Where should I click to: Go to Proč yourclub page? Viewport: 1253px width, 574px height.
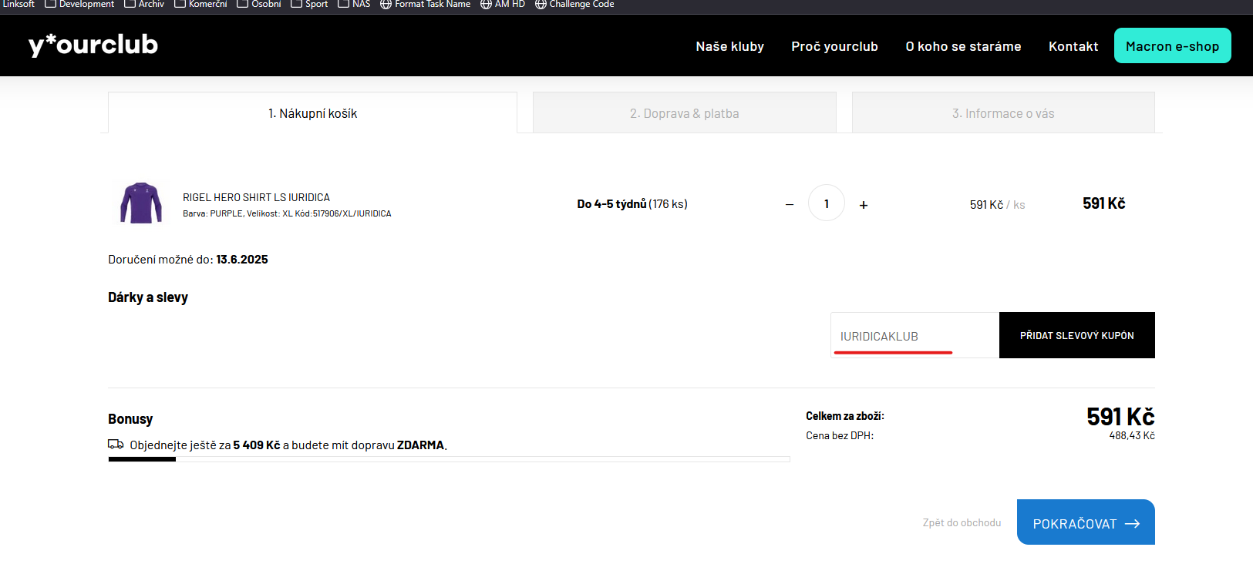tap(834, 46)
